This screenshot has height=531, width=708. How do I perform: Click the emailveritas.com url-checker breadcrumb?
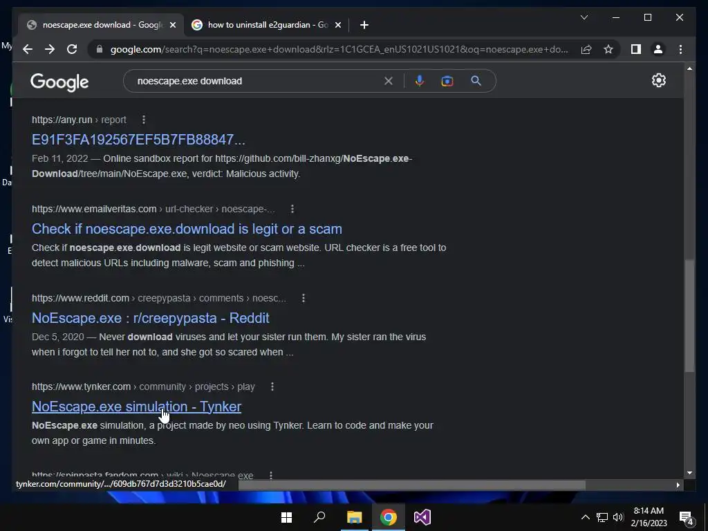153,209
